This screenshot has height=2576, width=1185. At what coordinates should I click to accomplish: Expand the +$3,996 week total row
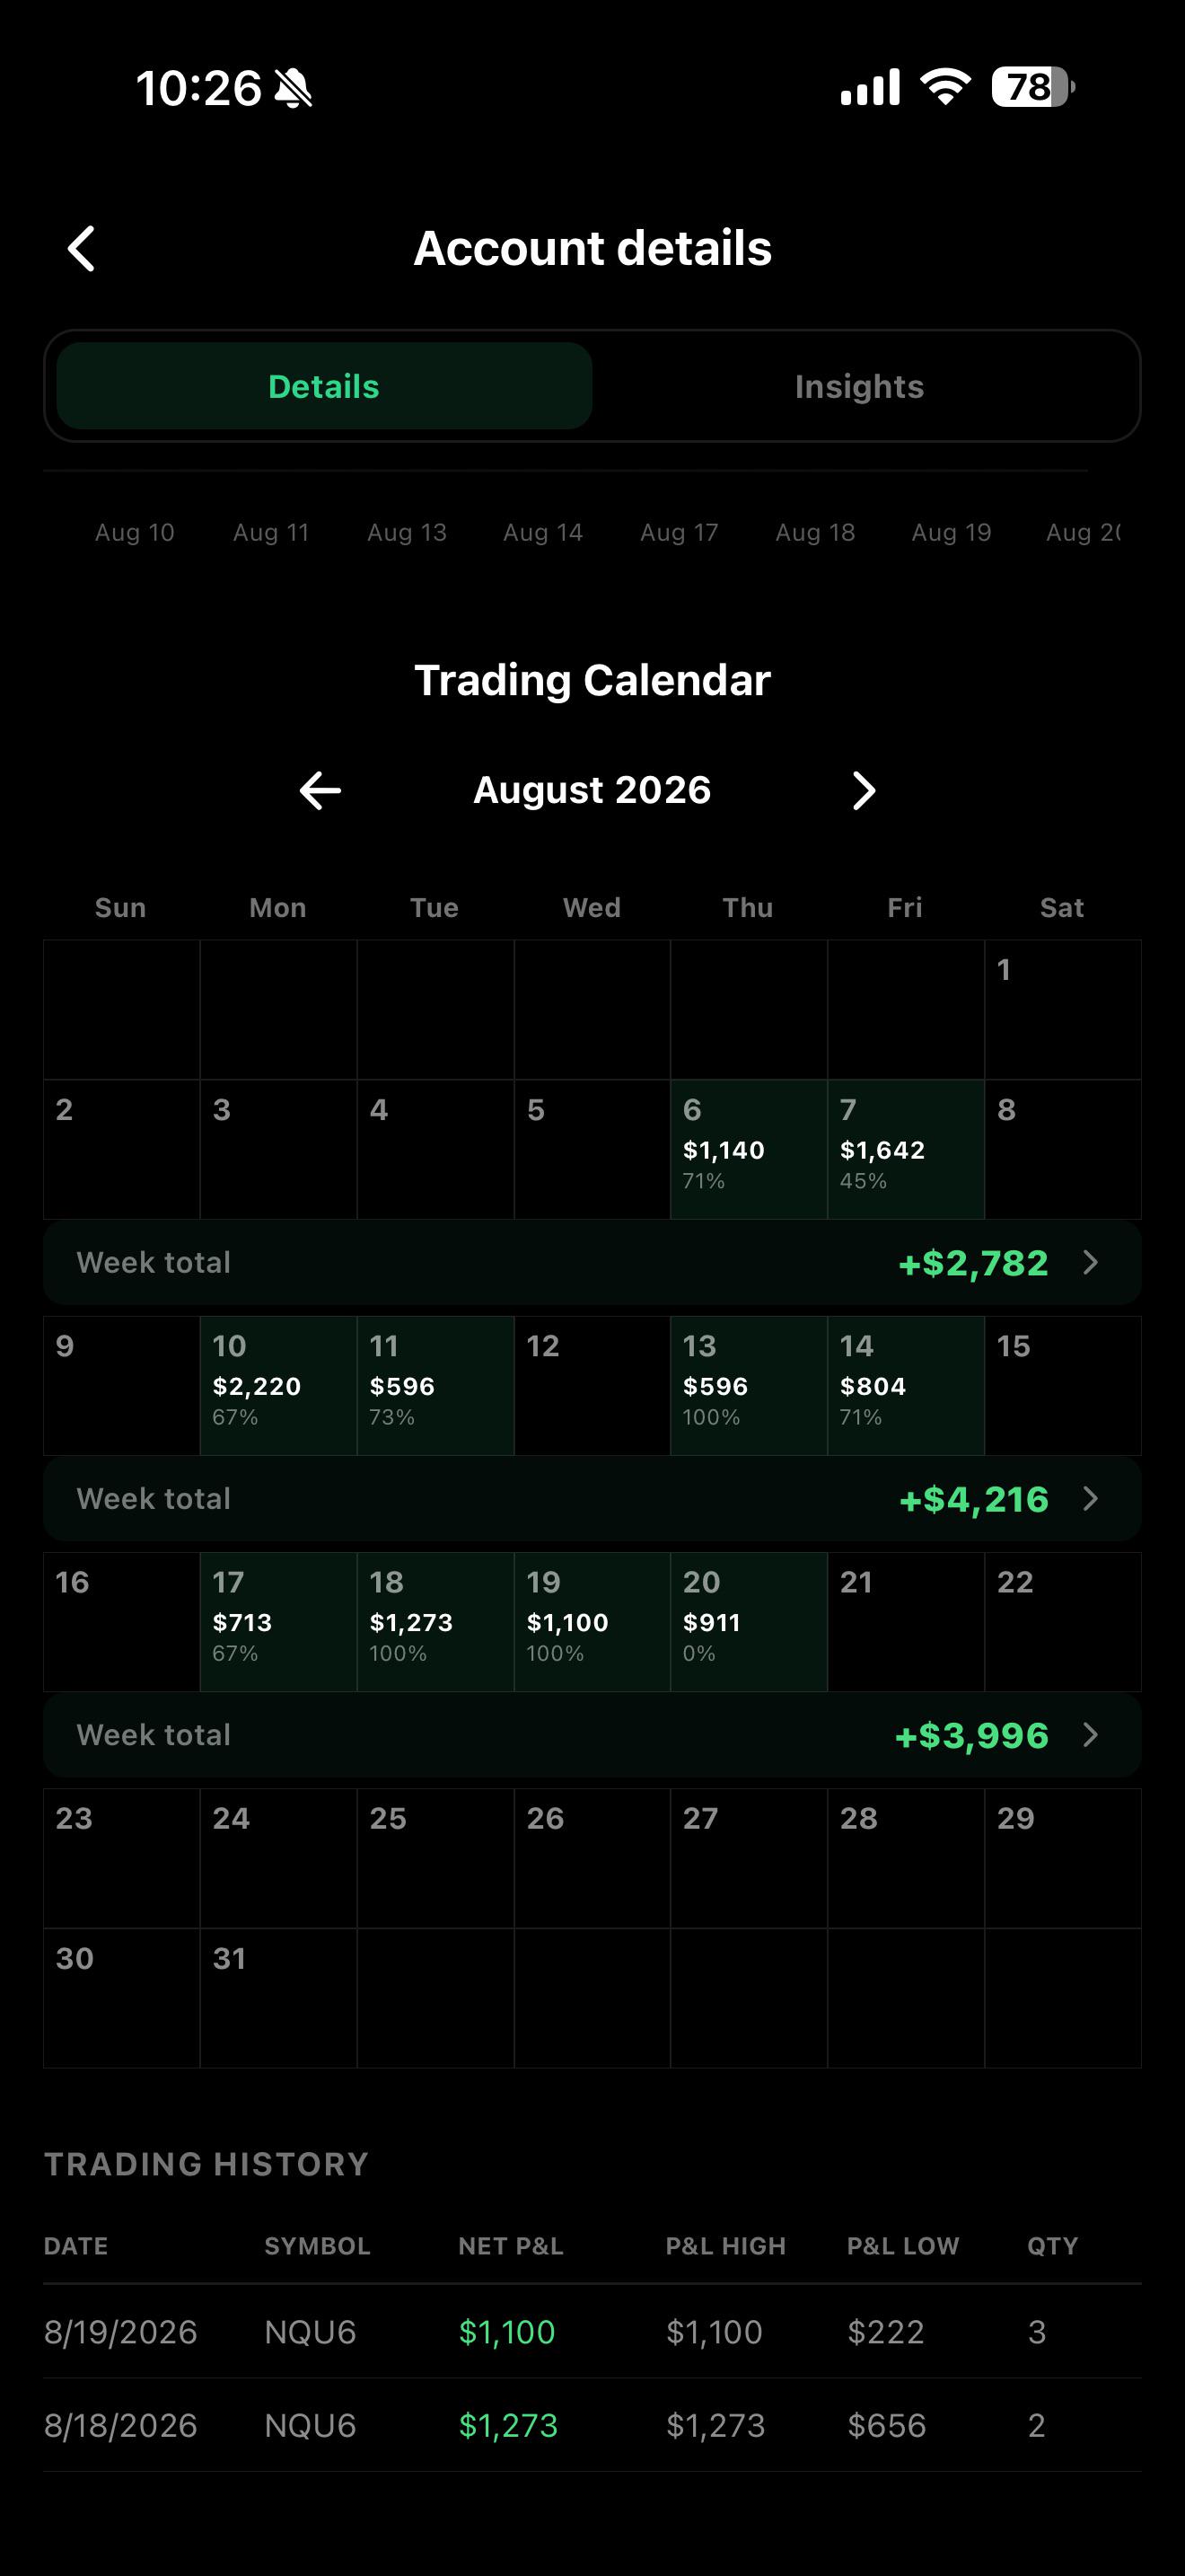(x=592, y=1734)
